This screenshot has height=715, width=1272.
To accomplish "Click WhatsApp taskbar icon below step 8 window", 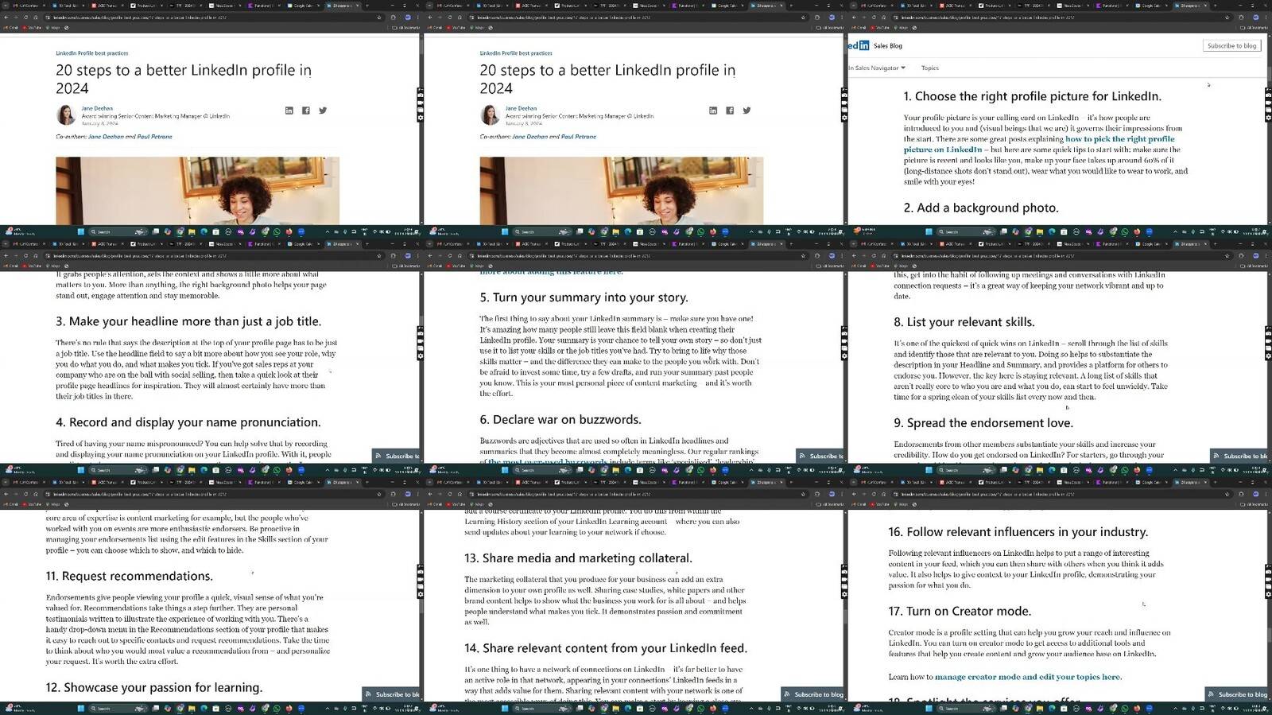I will pyautogui.click(x=1125, y=470).
